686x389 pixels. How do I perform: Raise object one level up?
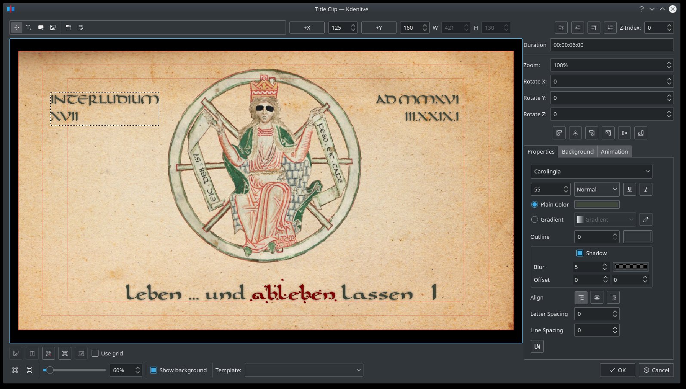pyautogui.click(x=561, y=28)
